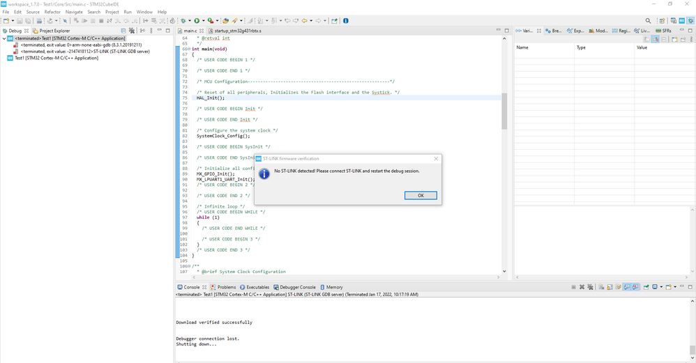Open the SFRs tab
This screenshot has height=363, width=696.
pyautogui.click(x=663, y=31)
